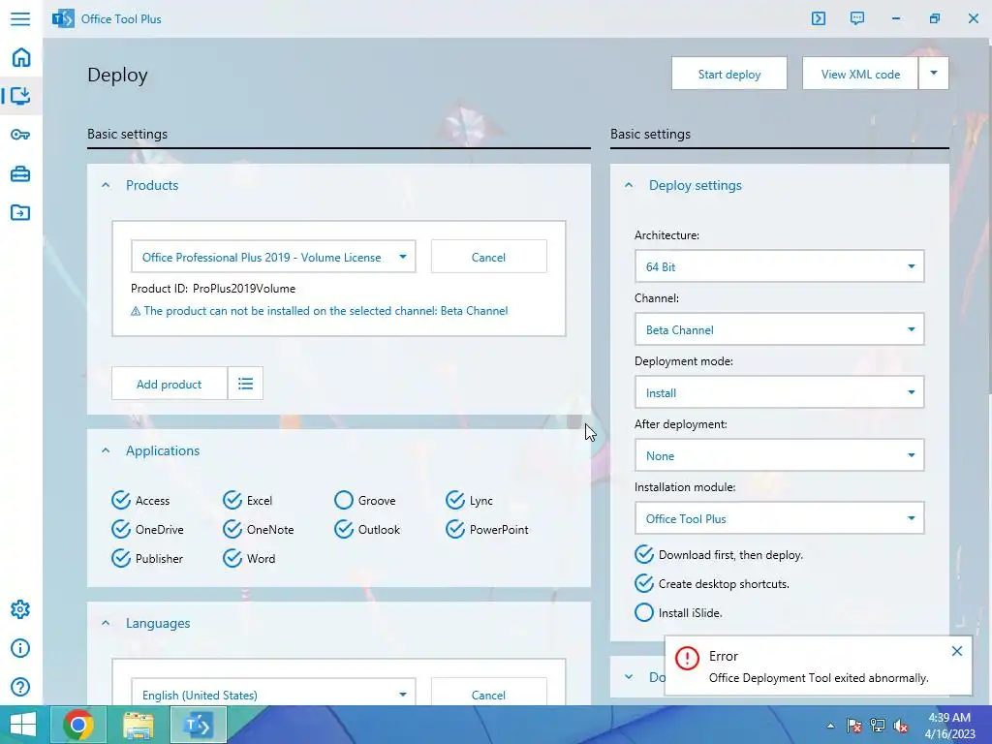This screenshot has width=992, height=744.
Task: Click the Beta Channel warning message
Action: point(319,311)
